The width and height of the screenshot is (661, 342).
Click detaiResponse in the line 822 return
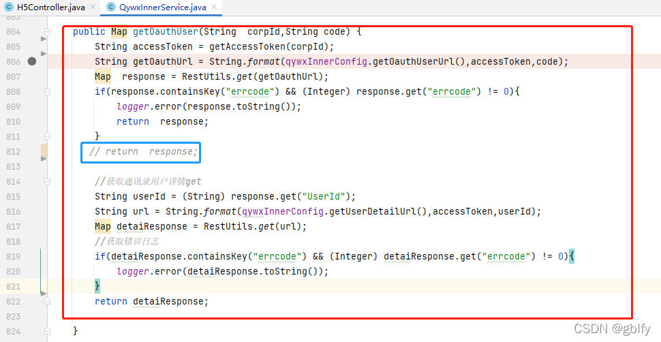tap(168, 301)
